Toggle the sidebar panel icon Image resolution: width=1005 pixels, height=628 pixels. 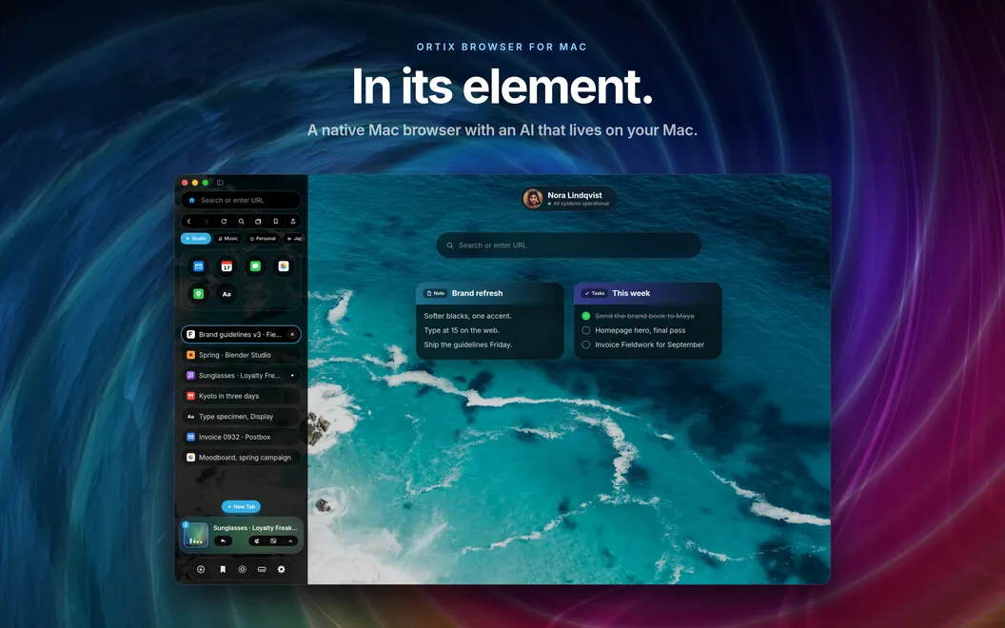pyautogui.click(x=220, y=183)
